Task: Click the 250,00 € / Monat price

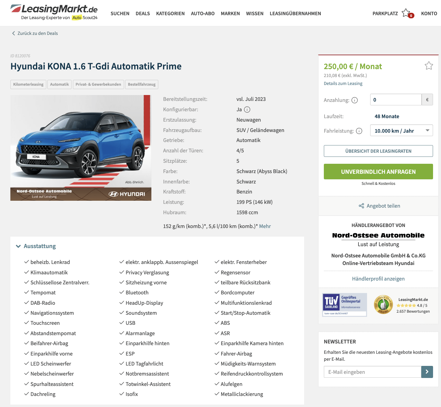Action: 353,66
